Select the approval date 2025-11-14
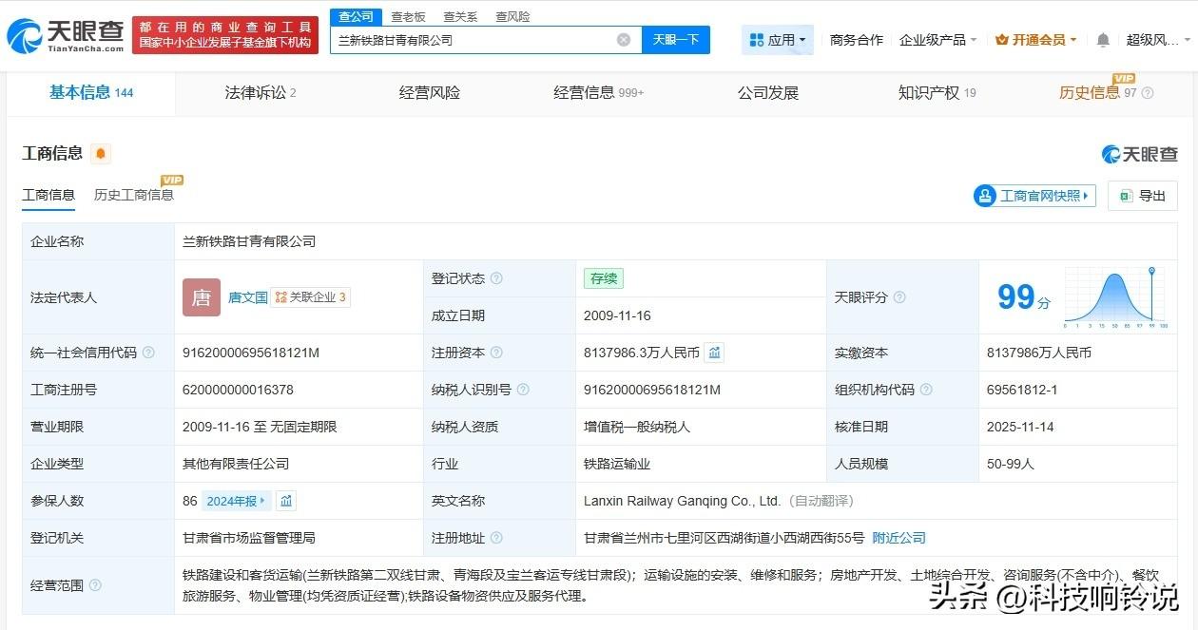1198x630 pixels. 1020,427
